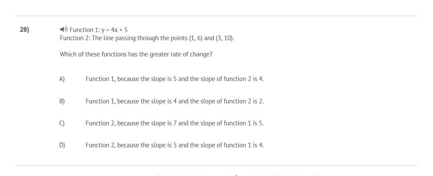Select answer choice letter C)
Image resolution: width=433 pixels, height=176 pixels.
point(62,123)
